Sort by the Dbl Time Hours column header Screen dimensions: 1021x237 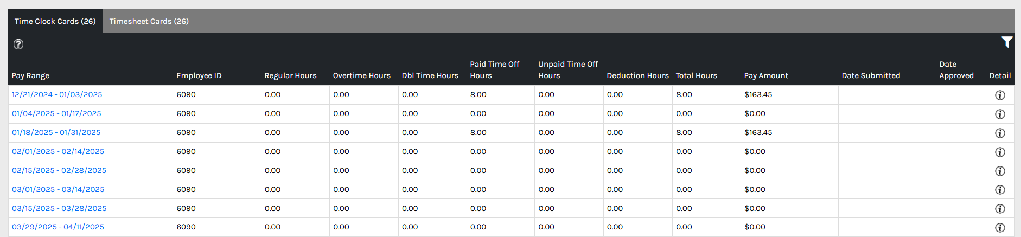tap(430, 75)
